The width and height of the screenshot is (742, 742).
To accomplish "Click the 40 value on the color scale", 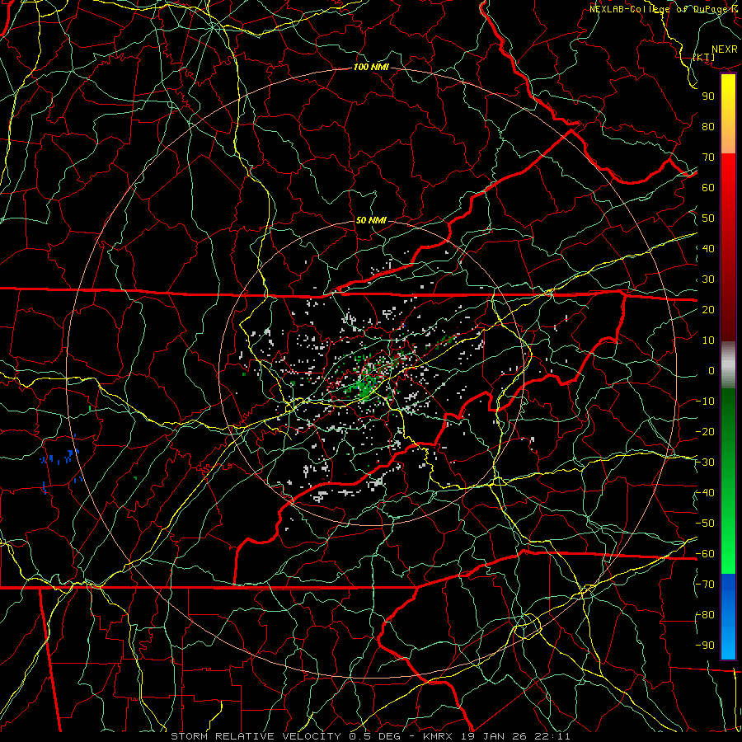I will [x=708, y=249].
